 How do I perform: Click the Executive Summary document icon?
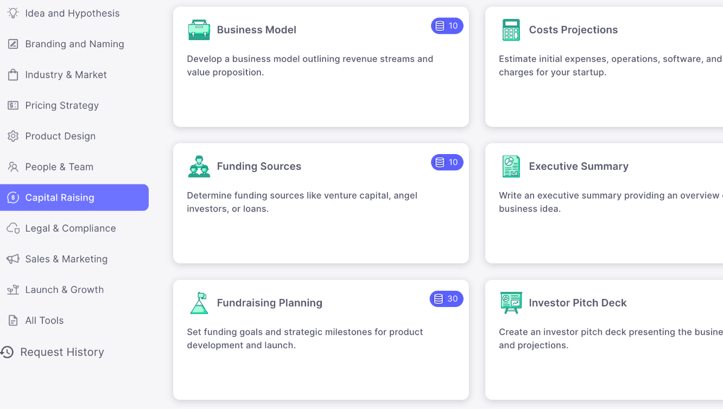pos(511,167)
